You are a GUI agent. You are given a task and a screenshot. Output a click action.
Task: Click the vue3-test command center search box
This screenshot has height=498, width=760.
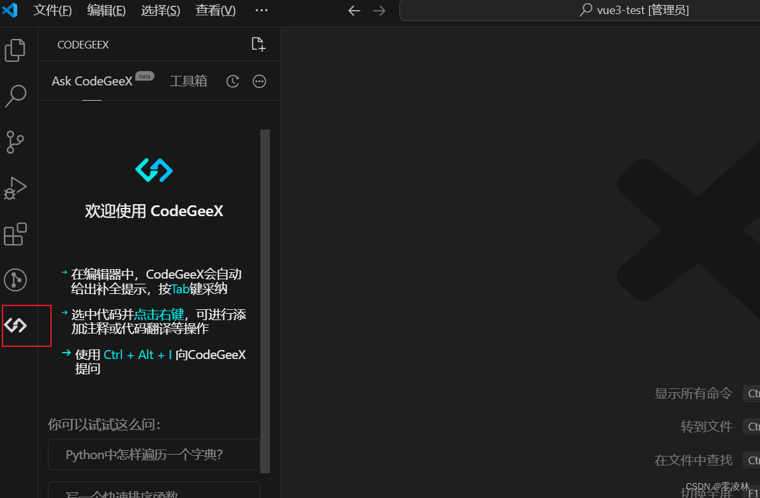(579, 10)
